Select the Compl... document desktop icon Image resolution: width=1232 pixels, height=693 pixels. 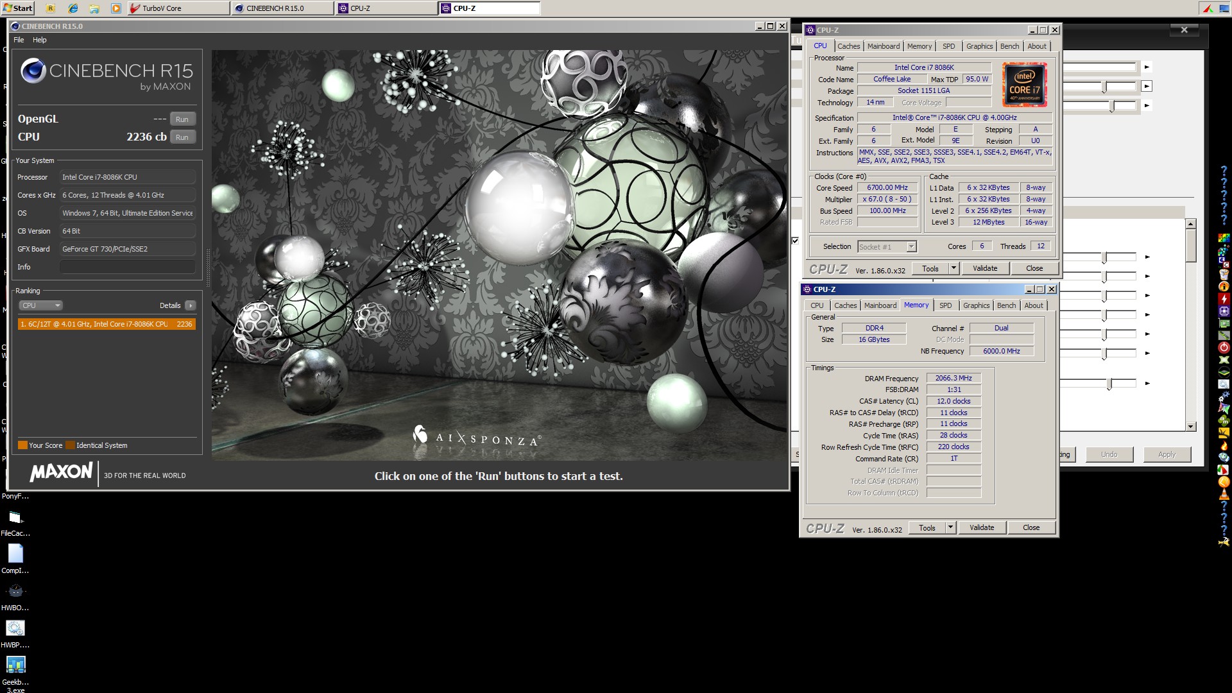[15, 559]
